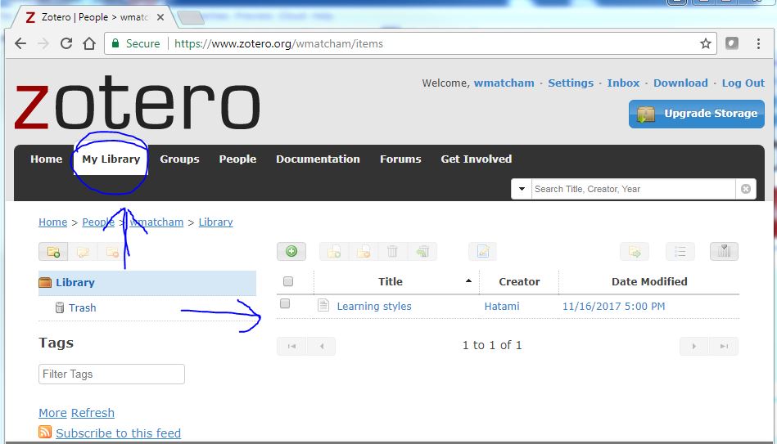Click the 11/16/2017 5:00 PM date
This screenshot has width=777, height=444.
(613, 307)
